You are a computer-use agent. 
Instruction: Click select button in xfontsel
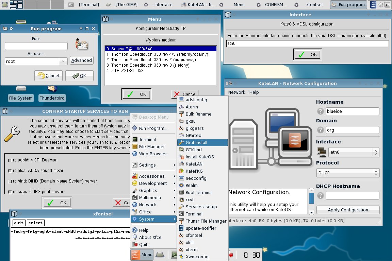[x=35, y=223]
